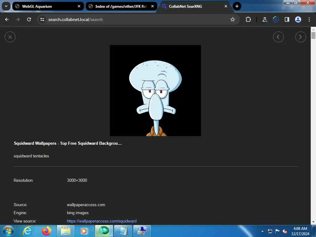Show hidden system tray icons

coord(262,231)
